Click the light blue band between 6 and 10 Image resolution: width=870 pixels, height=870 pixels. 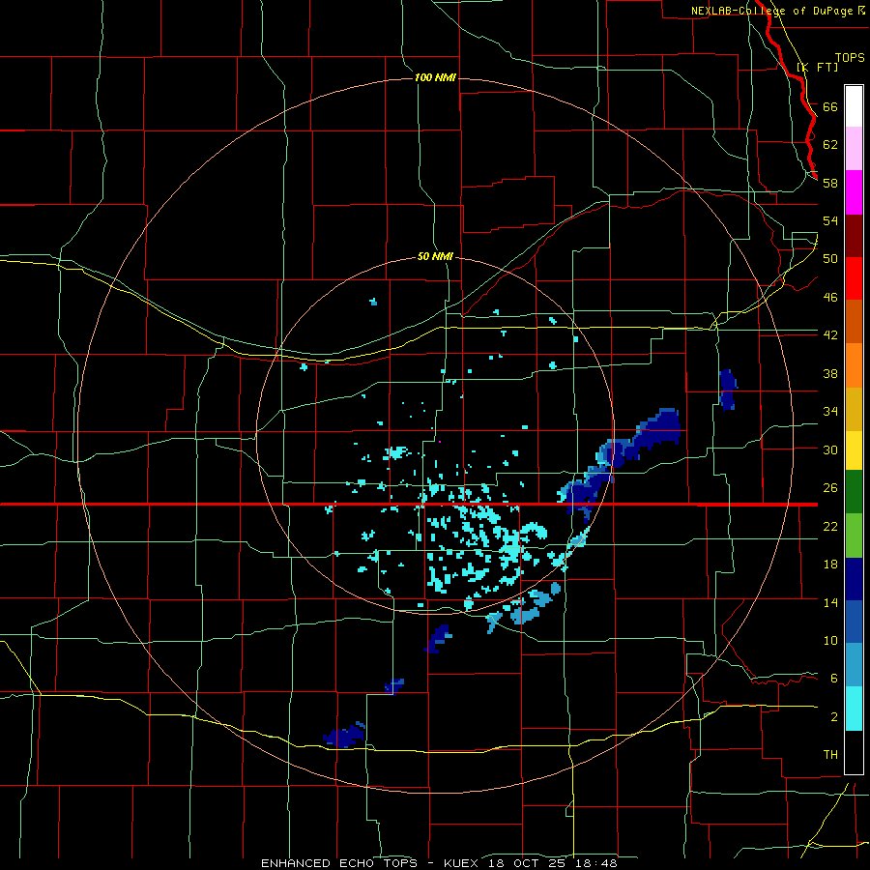click(854, 665)
